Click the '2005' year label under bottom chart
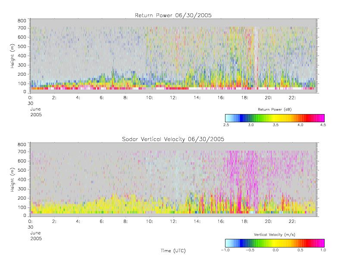This screenshot has height=263, width=341. [x=36, y=238]
